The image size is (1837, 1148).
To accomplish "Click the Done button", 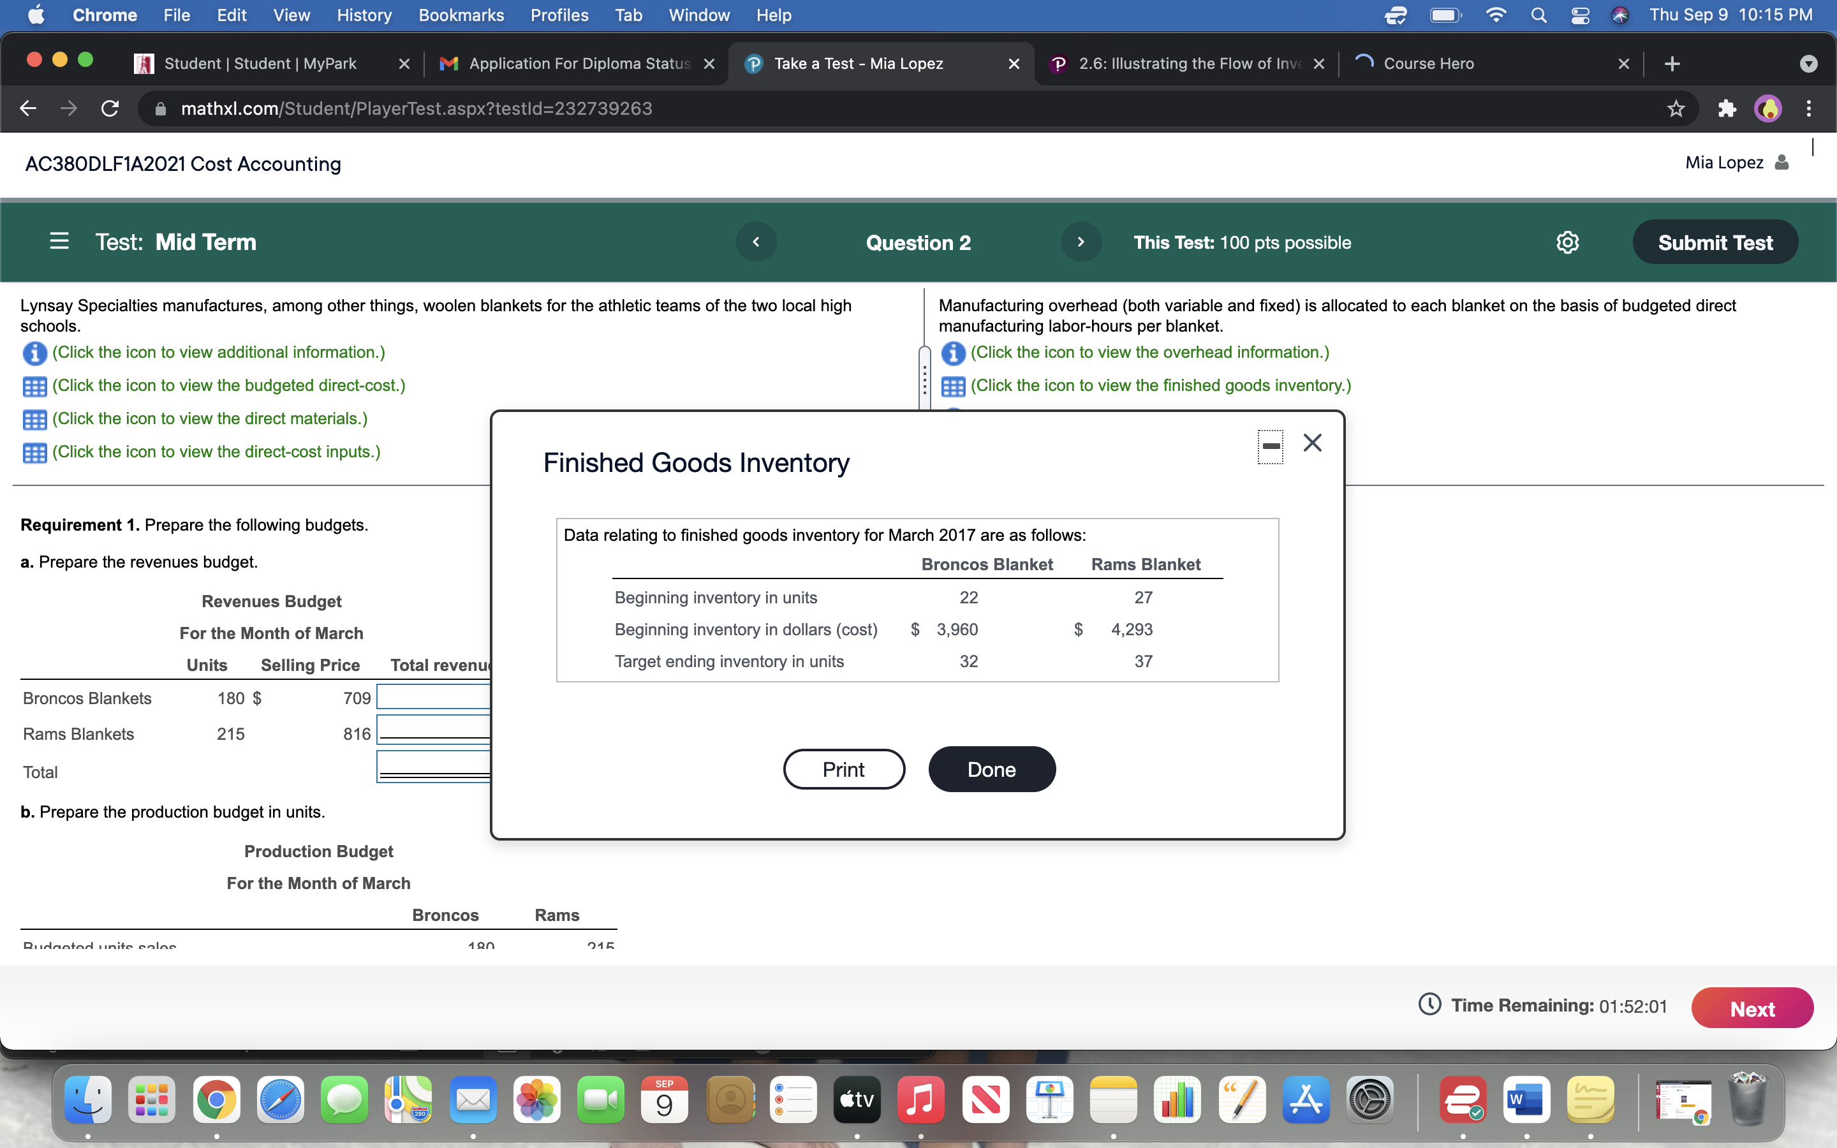I will [x=991, y=769].
